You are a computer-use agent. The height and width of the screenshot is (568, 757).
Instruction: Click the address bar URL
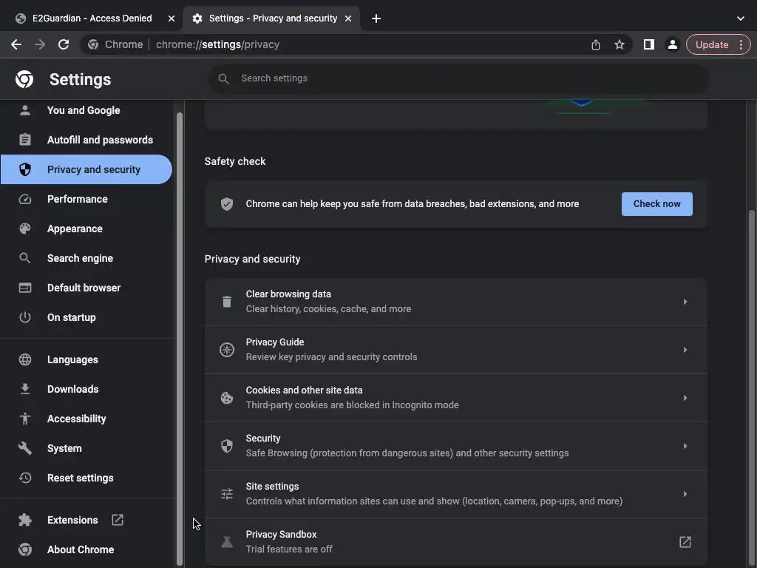(x=217, y=44)
